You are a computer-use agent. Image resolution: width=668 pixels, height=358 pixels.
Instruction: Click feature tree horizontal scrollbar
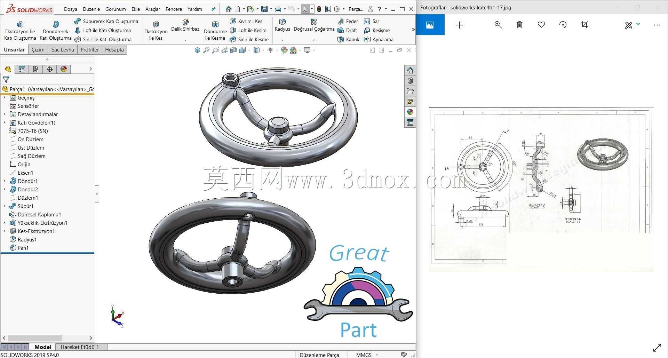pos(35,338)
